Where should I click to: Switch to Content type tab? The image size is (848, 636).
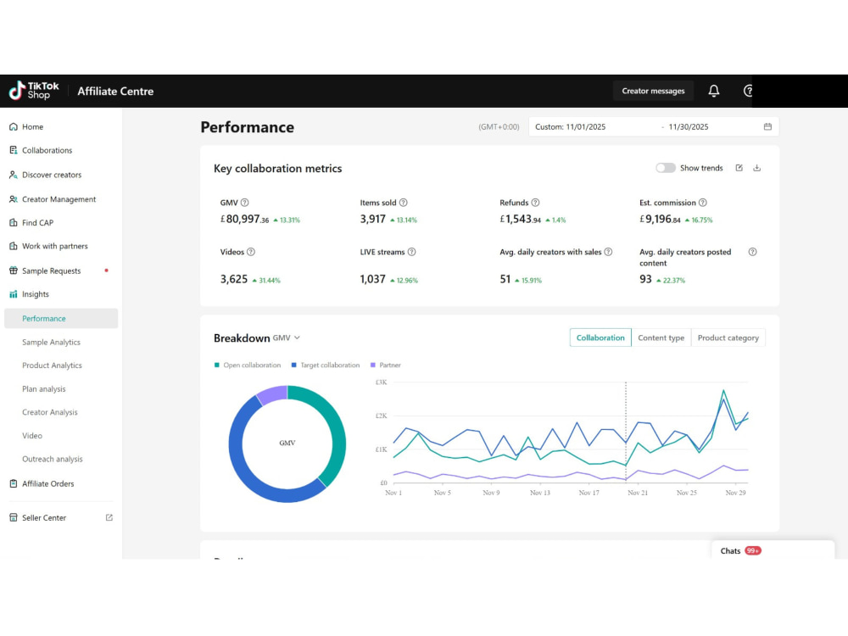(x=661, y=338)
